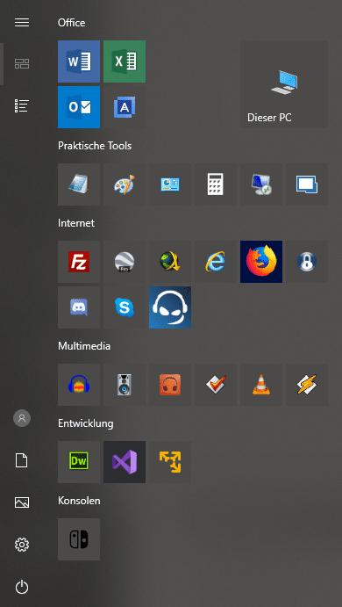Open the yellow arrows tile in Entwicklung
The height and width of the screenshot is (607, 342).
click(170, 462)
